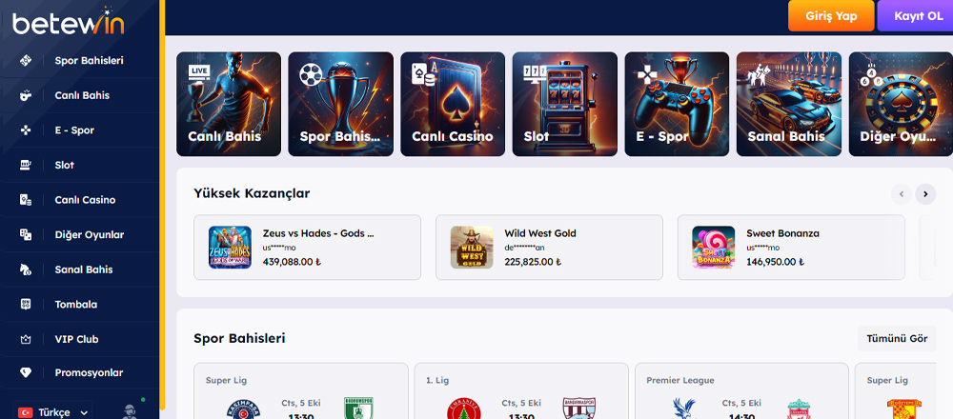Click the Giriş Yap login button
The image size is (953, 419).
(x=831, y=16)
